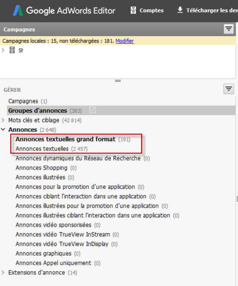This screenshot has width=238, height=286.
Task: Select Annonces vidéo TrueView InDisplay
Action: (x=67, y=244)
